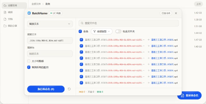Click new name 喜剧之王单口季.S03E07.mp4

[x=164, y=76]
